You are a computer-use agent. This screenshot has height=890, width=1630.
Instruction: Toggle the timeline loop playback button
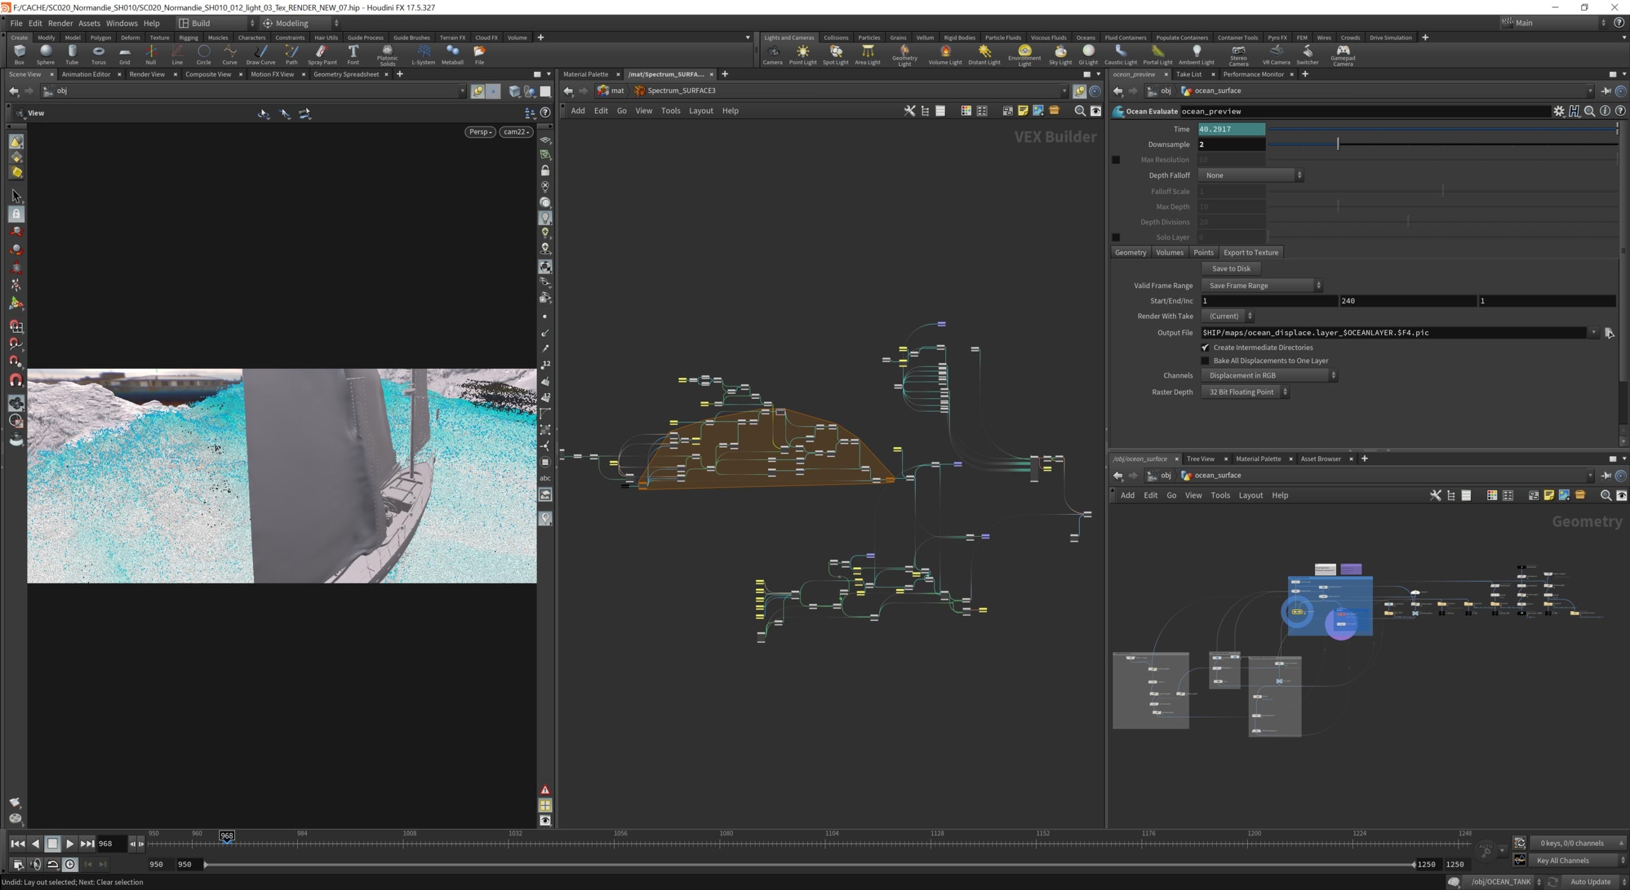pos(53,864)
